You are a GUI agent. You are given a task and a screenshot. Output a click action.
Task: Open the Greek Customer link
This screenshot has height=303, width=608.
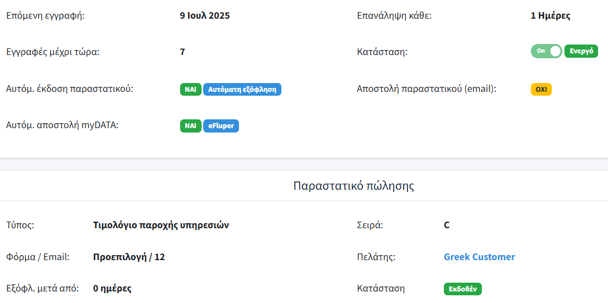479,257
